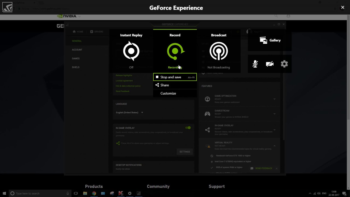The image size is (350, 197).
Task: Open Kaspersky from the taskbar
Action: point(121,193)
